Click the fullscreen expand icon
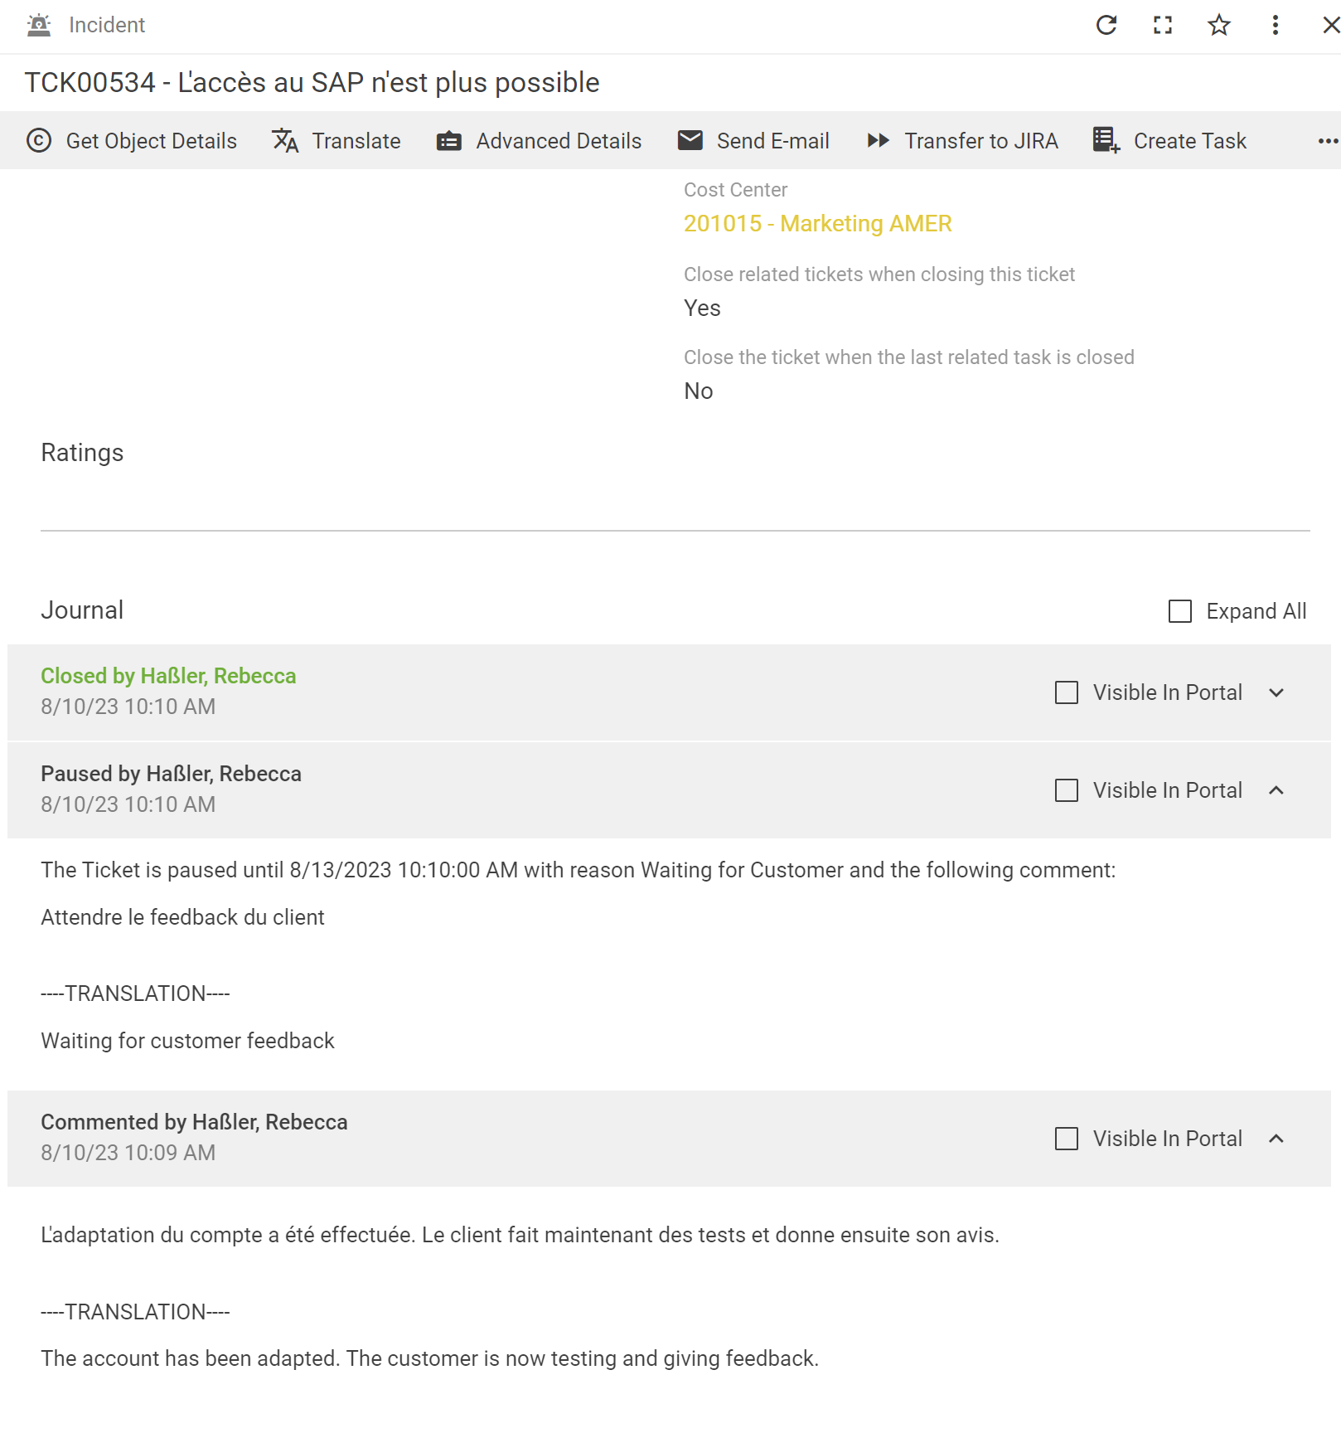Screen dimensions: 1341x1438 1163,25
